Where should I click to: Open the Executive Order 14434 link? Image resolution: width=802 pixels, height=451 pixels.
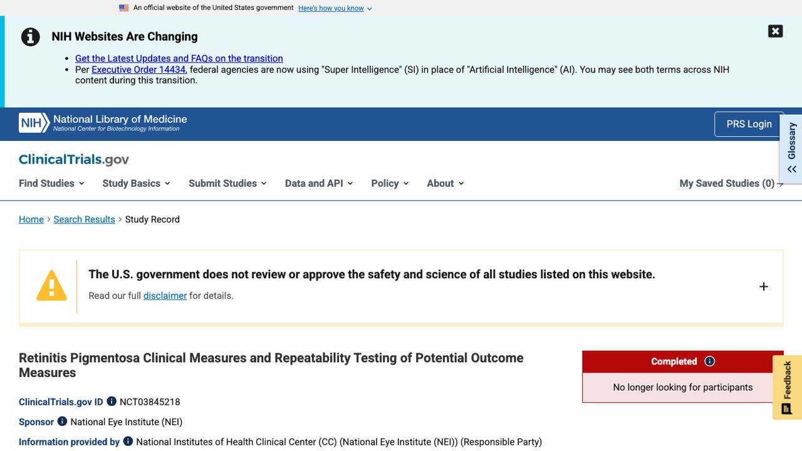click(x=138, y=70)
